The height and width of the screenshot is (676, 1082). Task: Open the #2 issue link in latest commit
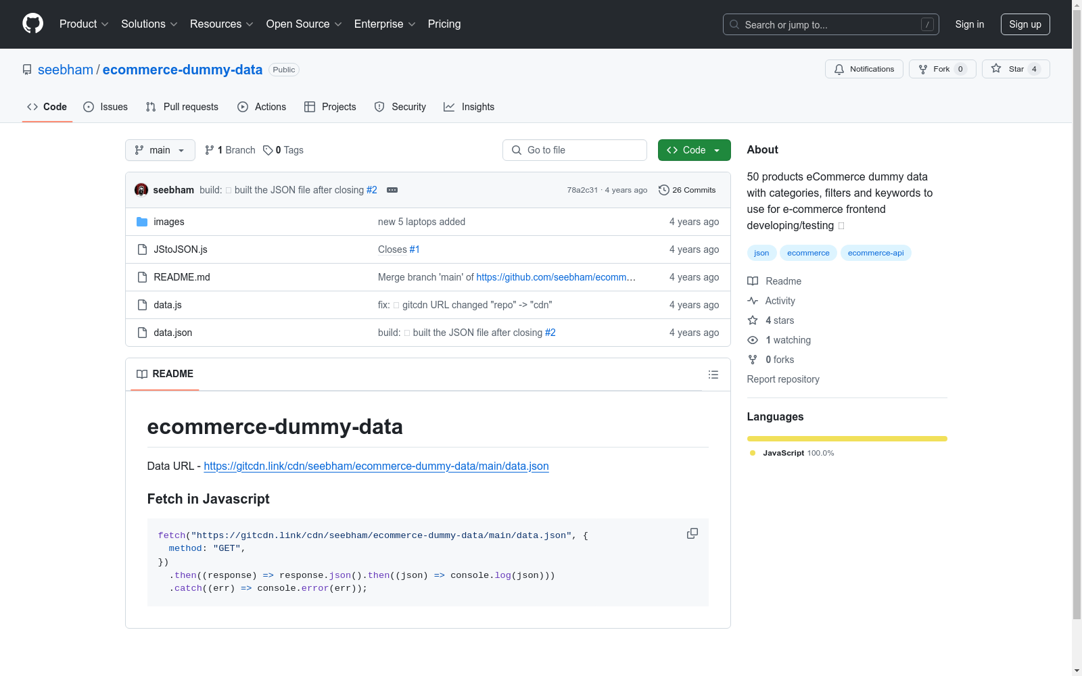click(372, 190)
